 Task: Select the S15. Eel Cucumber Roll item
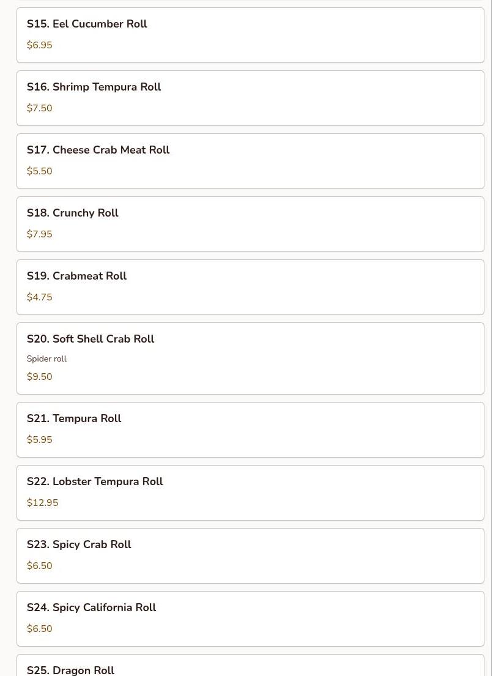coord(250,35)
